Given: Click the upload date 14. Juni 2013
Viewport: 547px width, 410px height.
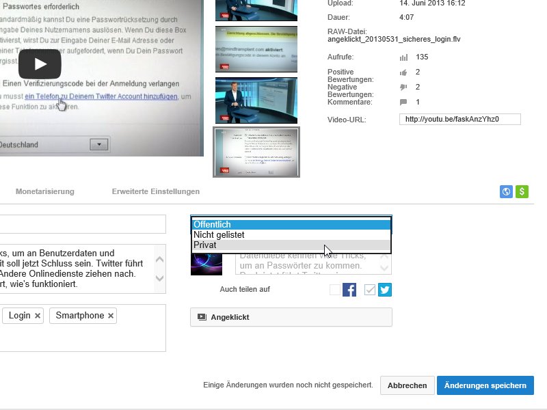Looking at the screenshot, I should tap(432, 3).
